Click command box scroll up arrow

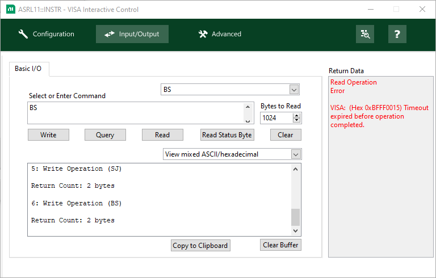click(248, 107)
